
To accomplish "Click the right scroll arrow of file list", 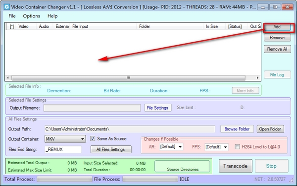I will point(257,78).
